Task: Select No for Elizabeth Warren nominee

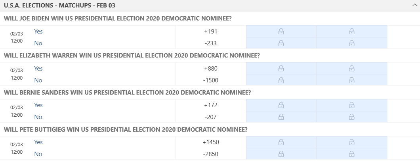Action: tap(38, 80)
